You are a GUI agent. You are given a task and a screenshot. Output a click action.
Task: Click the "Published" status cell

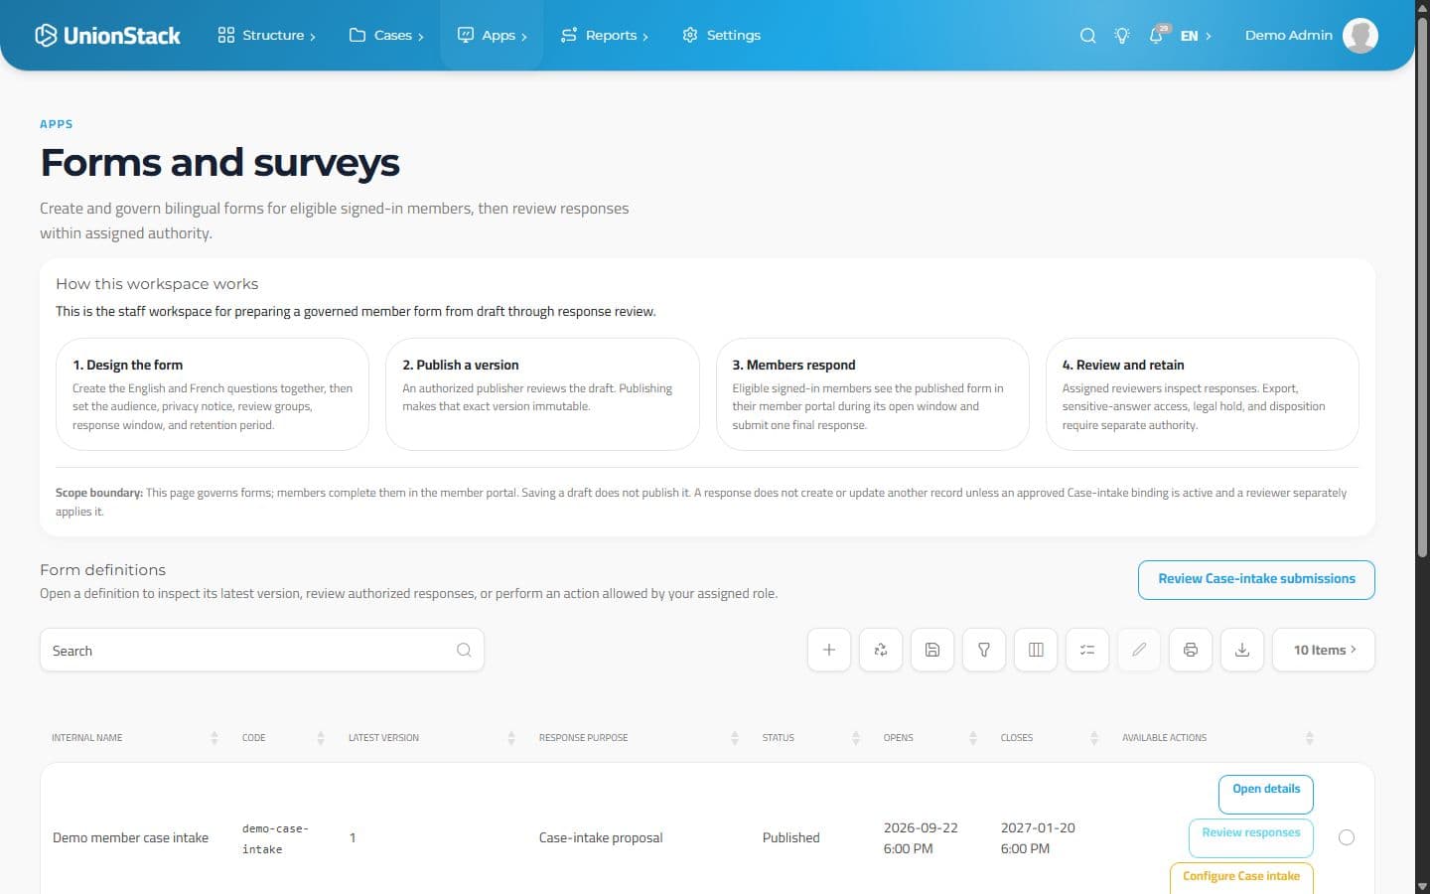791,837
